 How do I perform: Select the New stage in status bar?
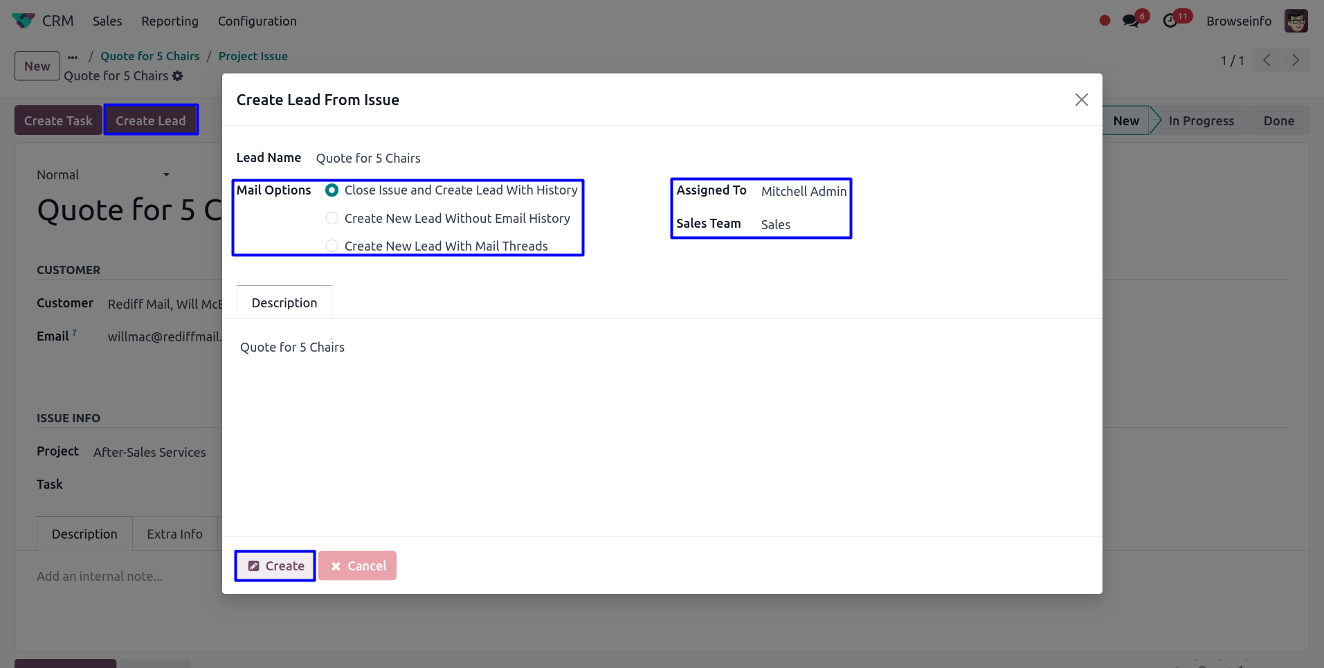[1126, 120]
